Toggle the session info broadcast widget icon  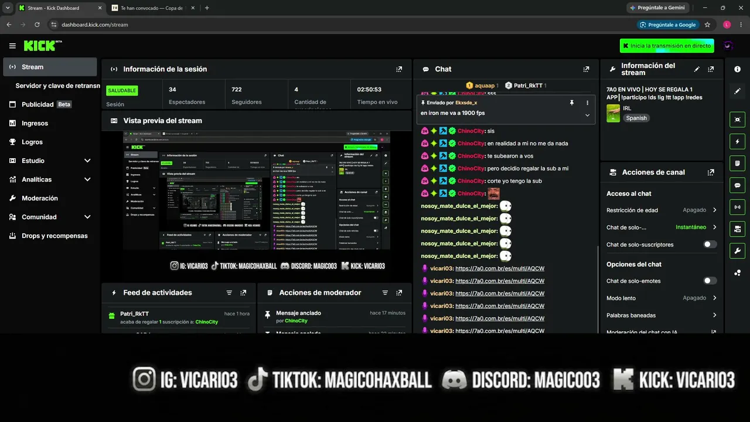pos(737,207)
